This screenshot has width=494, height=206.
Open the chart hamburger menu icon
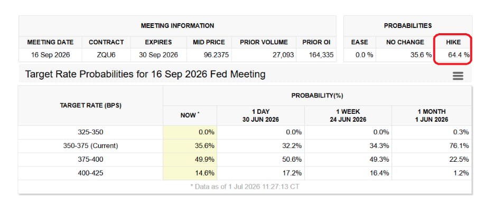(x=458, y=76)
